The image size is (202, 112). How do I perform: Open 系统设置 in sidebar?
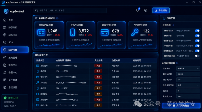click(15, 88)
